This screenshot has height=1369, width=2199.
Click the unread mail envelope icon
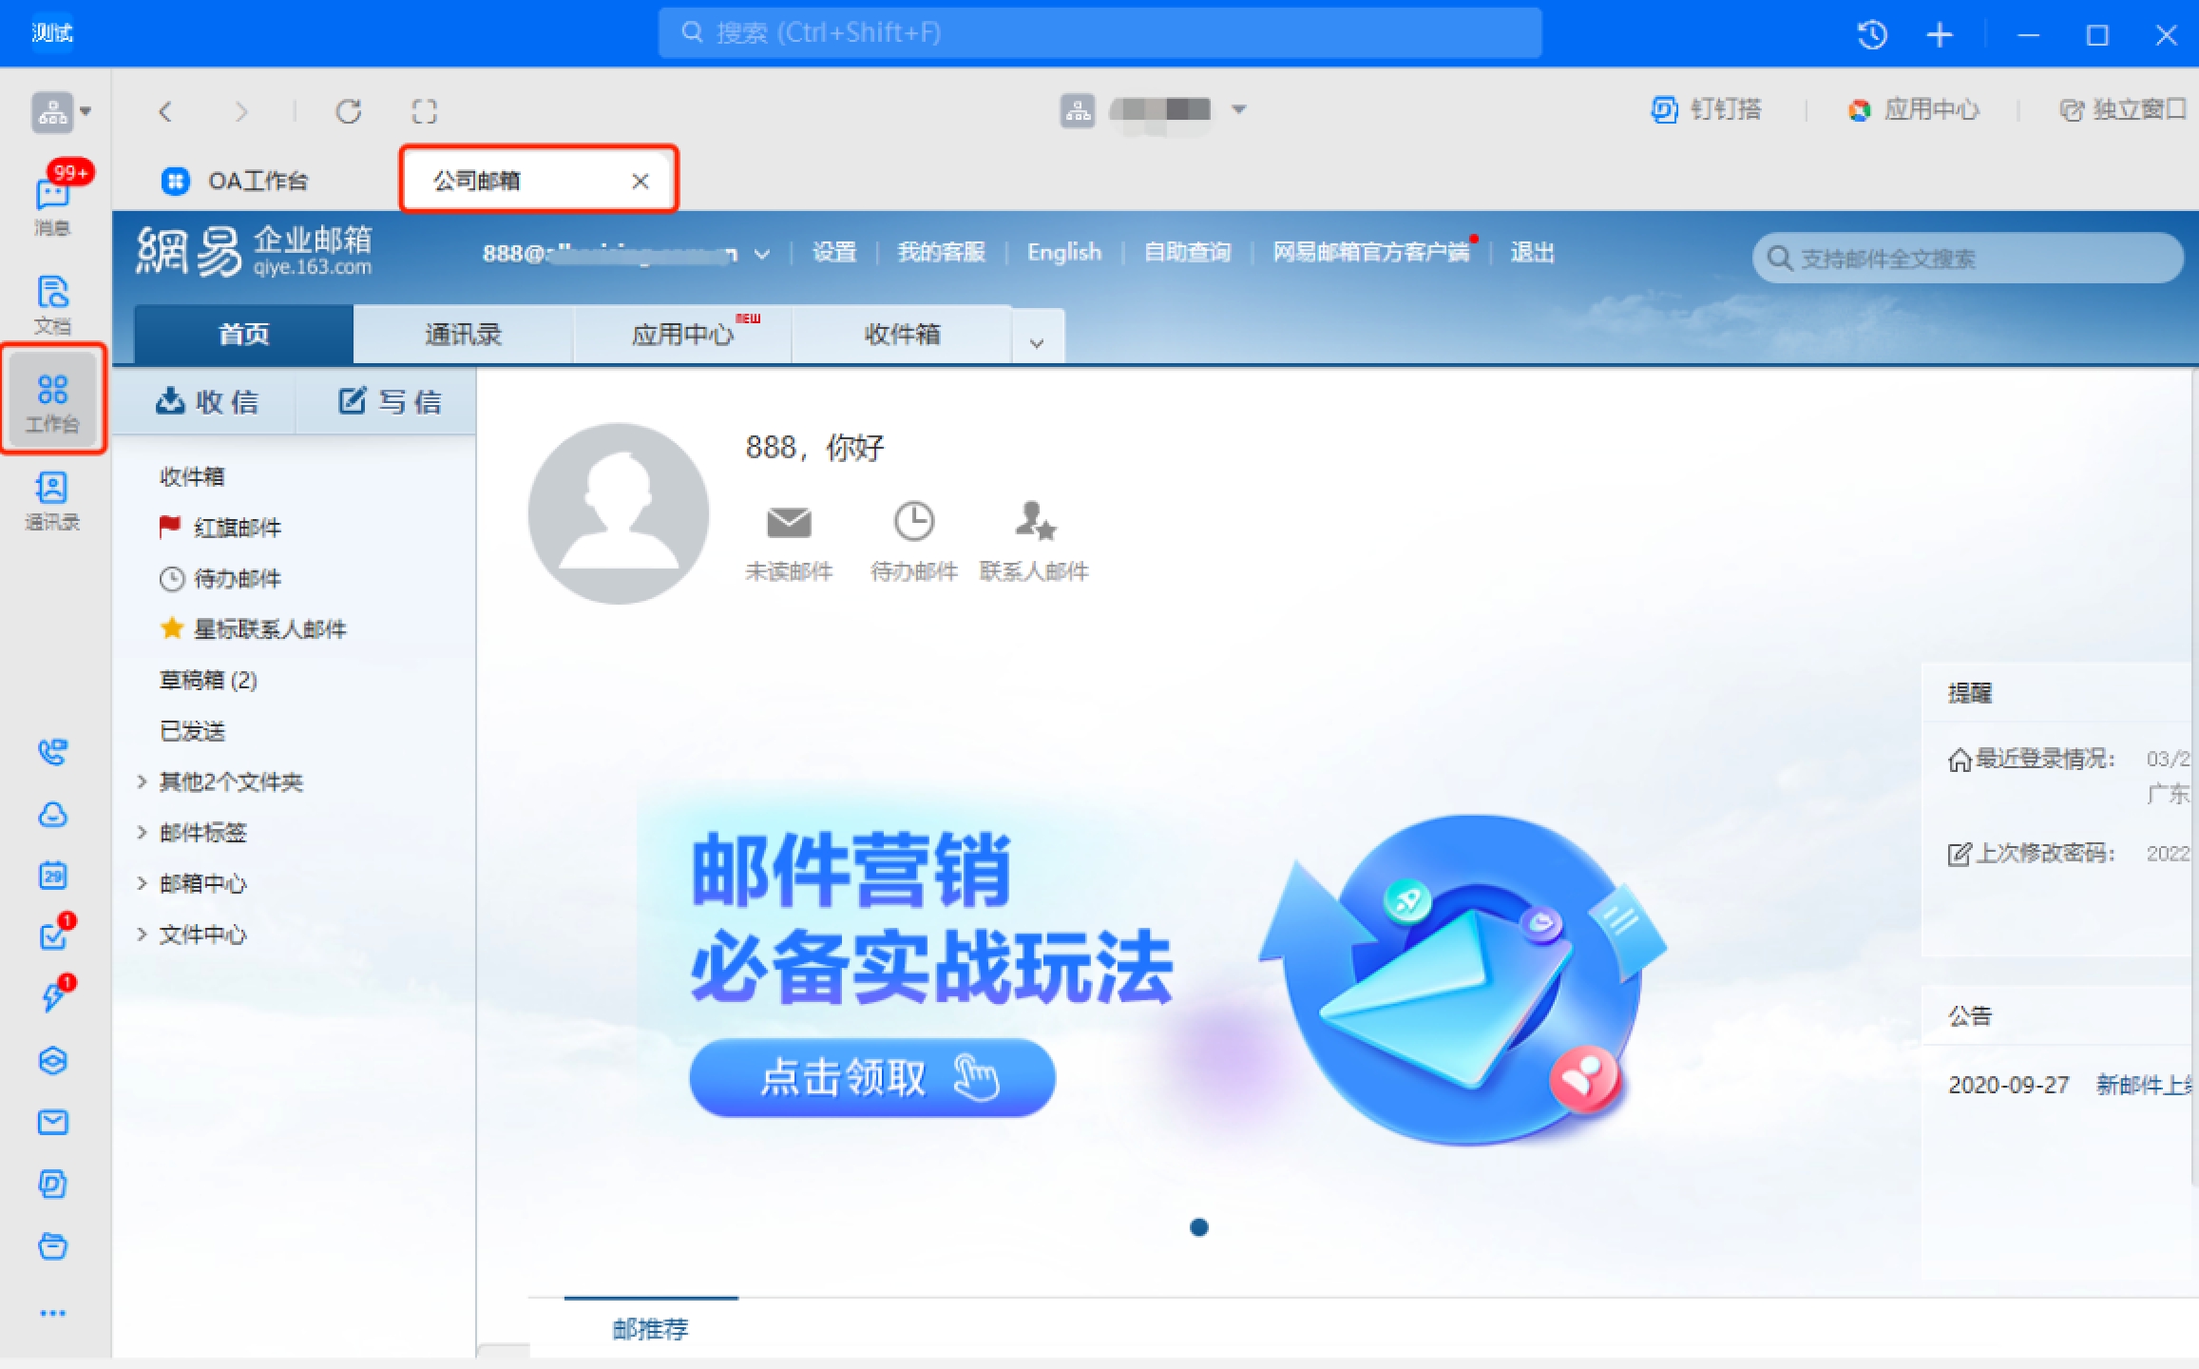(788, 523)
